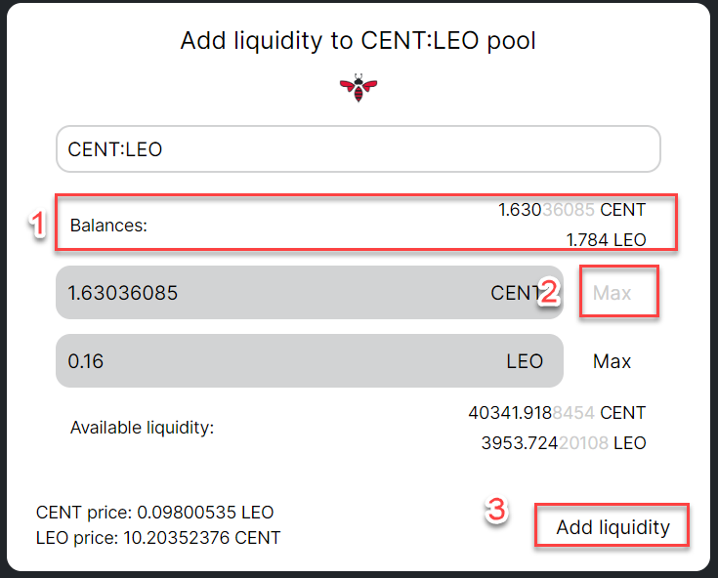Click Max next to CENT amount
The image size is (718, 578).
[x=612, y=293]
